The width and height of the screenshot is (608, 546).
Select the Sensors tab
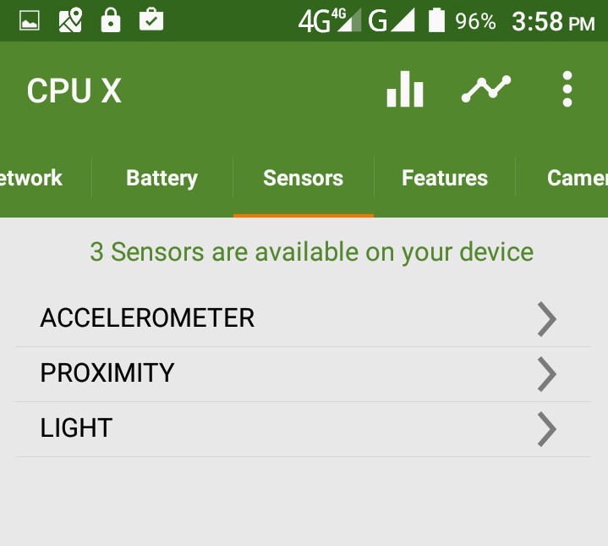(303, 179)
